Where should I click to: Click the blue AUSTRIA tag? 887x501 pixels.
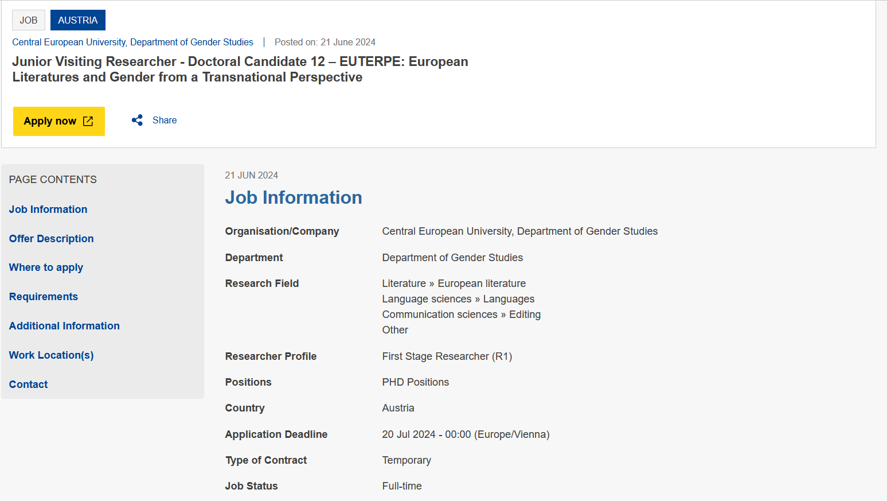click(x=78, y=20)
